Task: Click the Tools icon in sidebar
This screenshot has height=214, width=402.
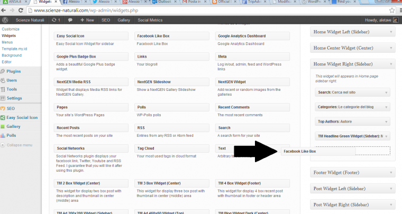Action: point(3,89)
